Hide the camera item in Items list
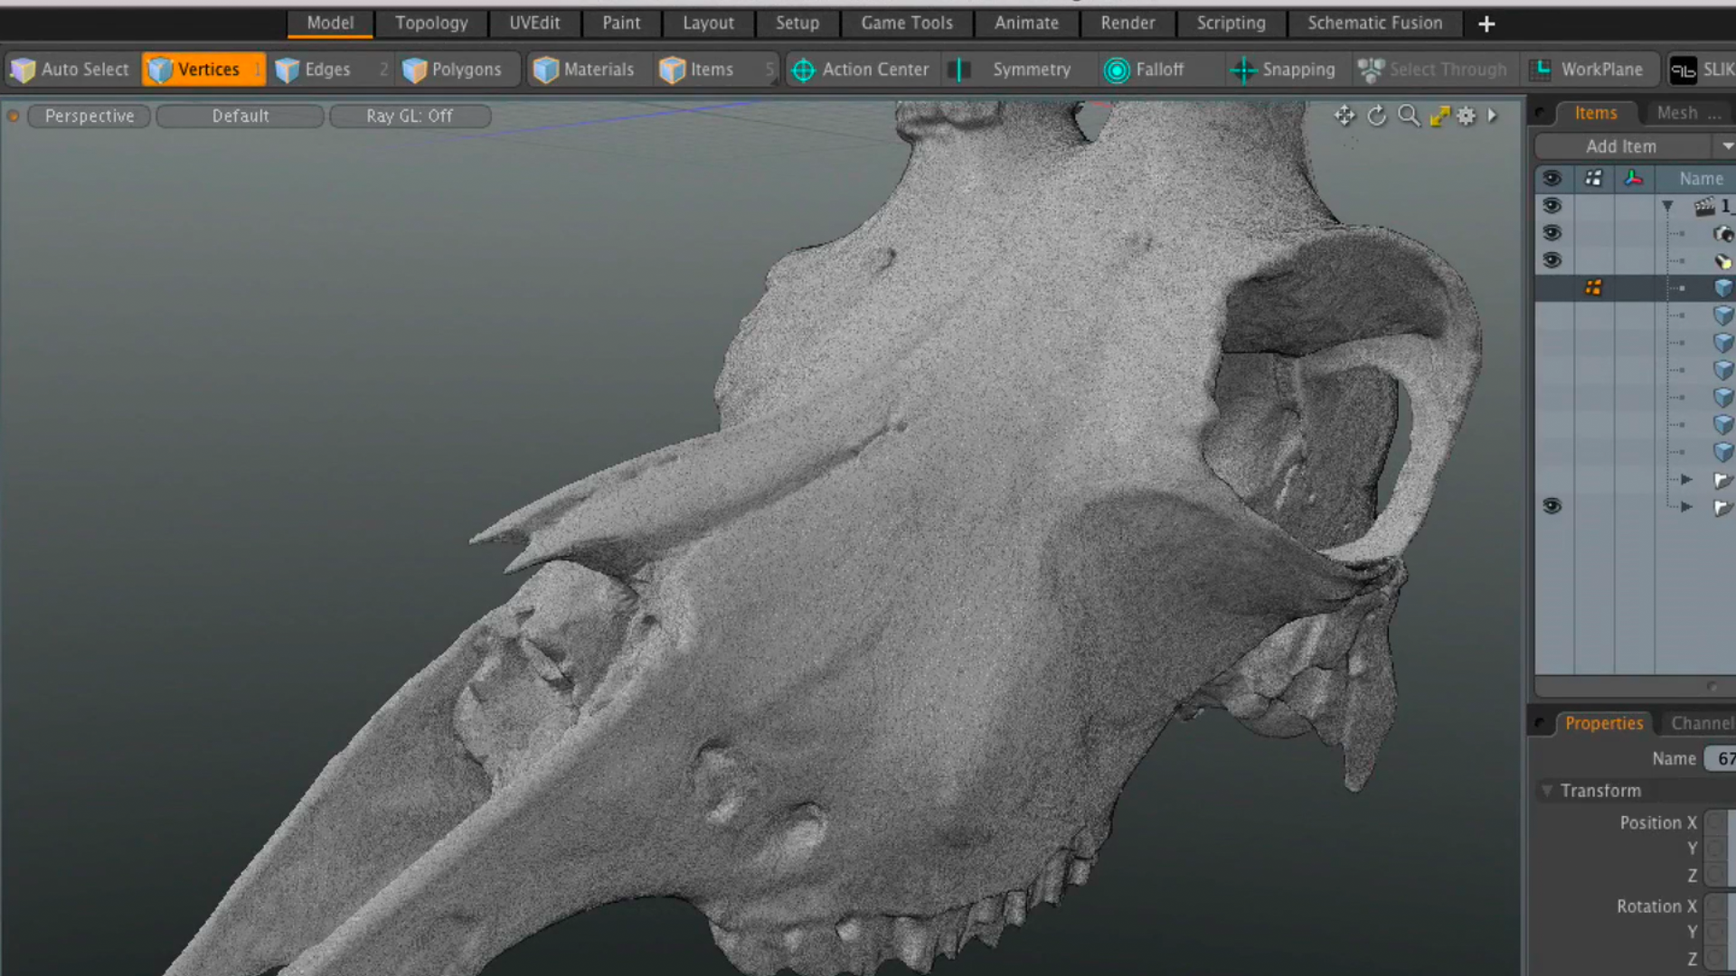This screenshot has height=976, width=1736. [x=1552, y=232]
